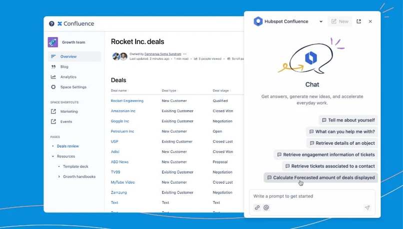Choose 'What can you help me with?' prompt
Viewport: 403px width, 229px height.
342,131
